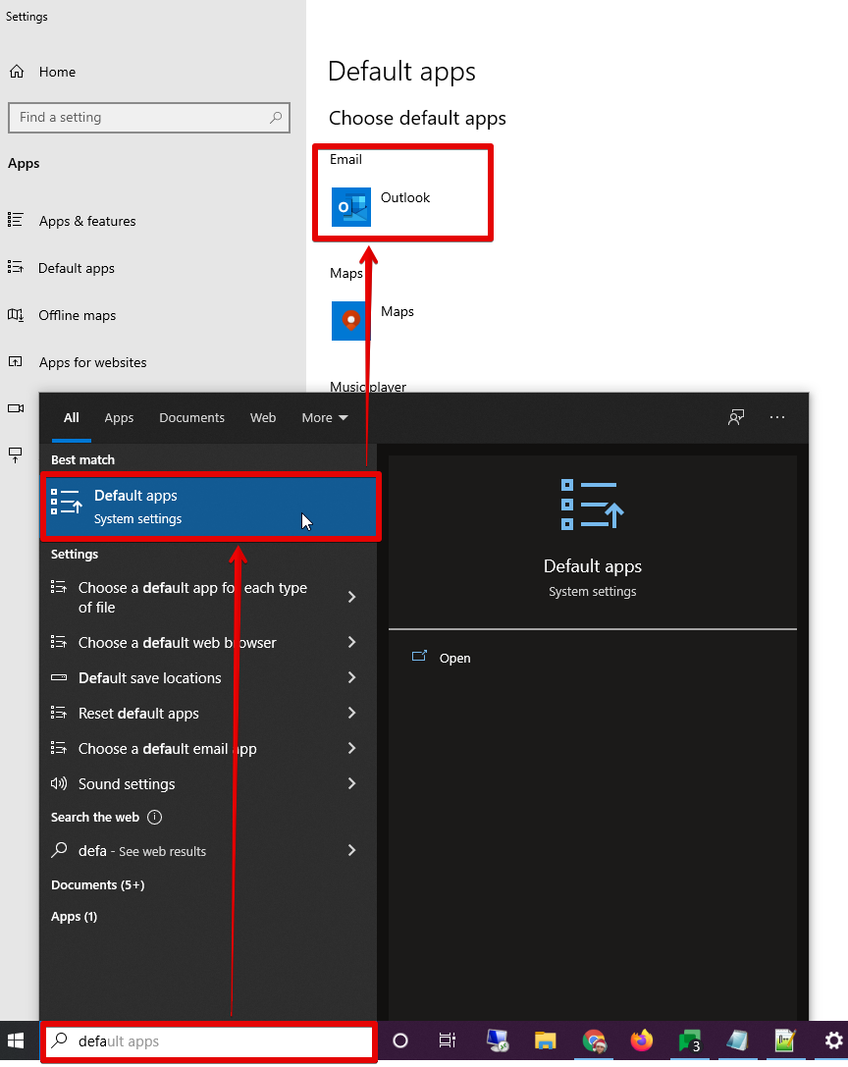This screenshot has height=1067, width=848.
Task: Switch to the Documents search tab
Action: click(192, 418)
